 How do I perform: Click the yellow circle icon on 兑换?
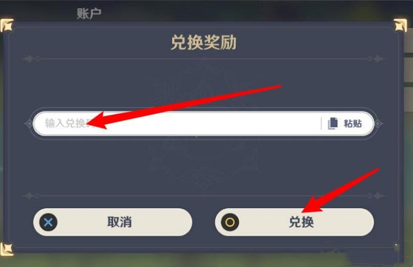pyautogui.click(x=230, y=222)
